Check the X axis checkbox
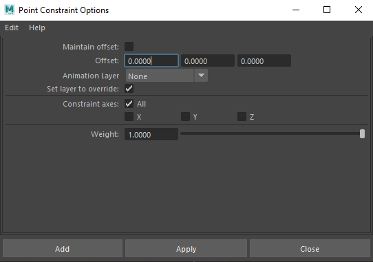 pyautogui.click(x=129, y=117)
